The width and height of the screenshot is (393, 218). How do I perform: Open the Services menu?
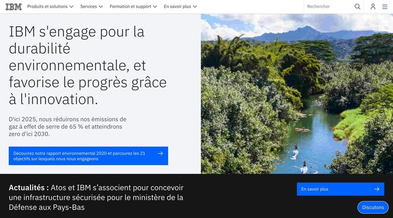(92, 7)
